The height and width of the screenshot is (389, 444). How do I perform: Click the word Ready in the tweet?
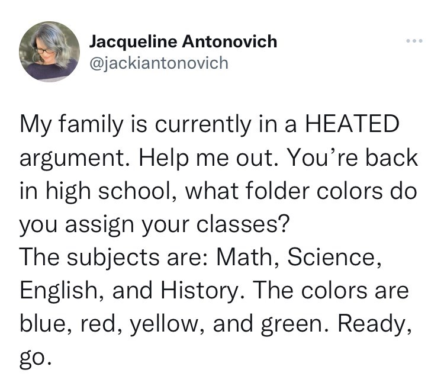pyautogui.click(x=374, y=324)
